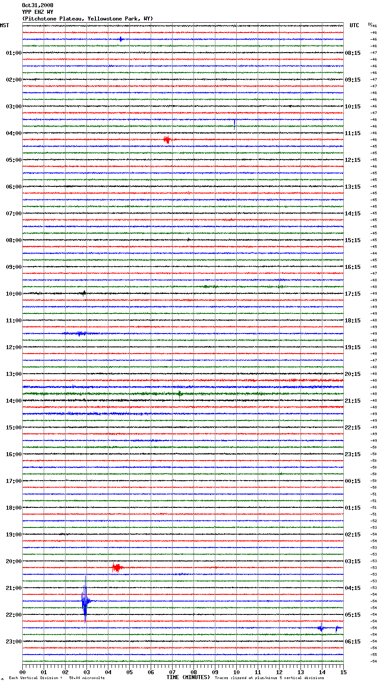Click the green burst near minute 7 before 14:00
379x684 pixels.
pyautogui.click(x=180, y=394)
